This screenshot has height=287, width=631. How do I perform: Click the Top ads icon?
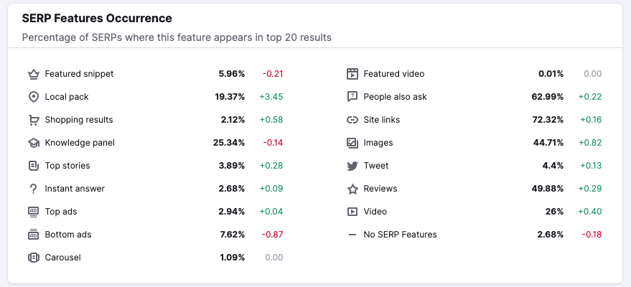(x=33, y=212)
